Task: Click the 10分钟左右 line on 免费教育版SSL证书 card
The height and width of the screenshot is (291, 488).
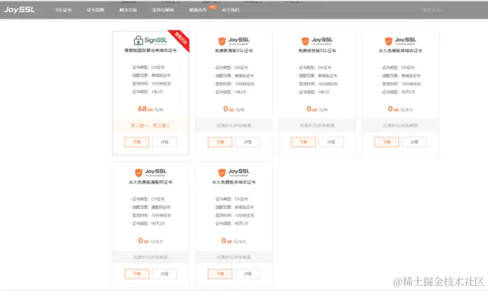Action: click(234, 84)
